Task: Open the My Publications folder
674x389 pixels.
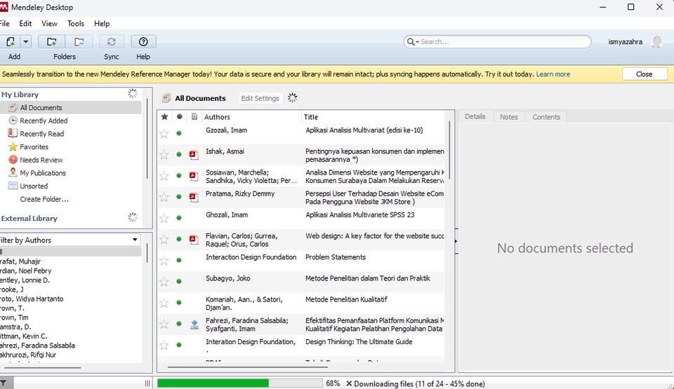Action: click(43, 173)
